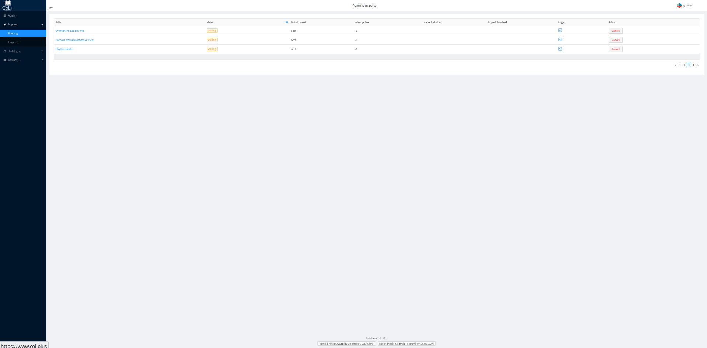View logs for Orthoptera Species File
The width and height of the screenshot is (707, 348).
click(560, 30)
